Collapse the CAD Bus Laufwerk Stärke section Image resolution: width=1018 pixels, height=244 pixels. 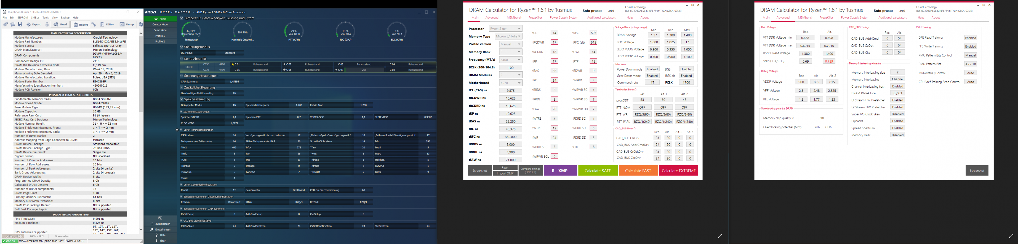182,221
